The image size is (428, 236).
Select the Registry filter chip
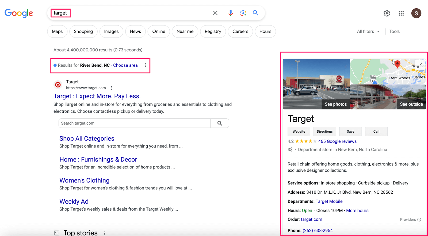point(213,31)
